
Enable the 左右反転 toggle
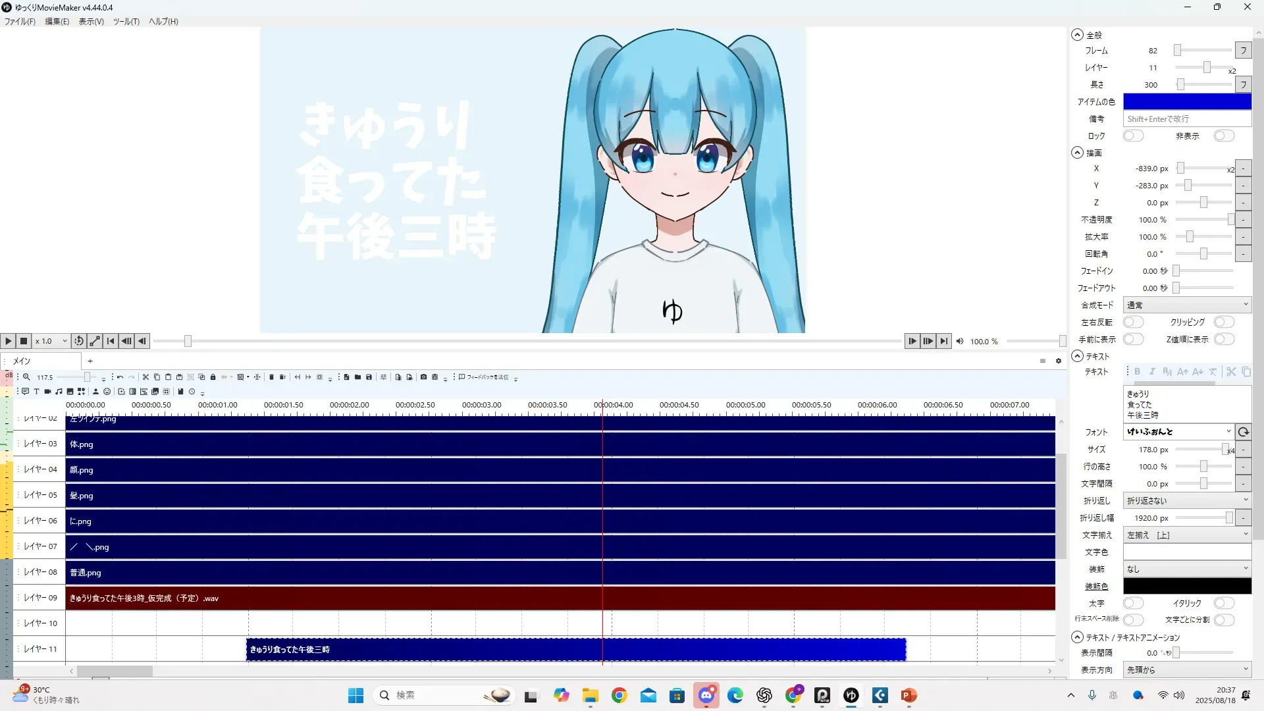1133,322
